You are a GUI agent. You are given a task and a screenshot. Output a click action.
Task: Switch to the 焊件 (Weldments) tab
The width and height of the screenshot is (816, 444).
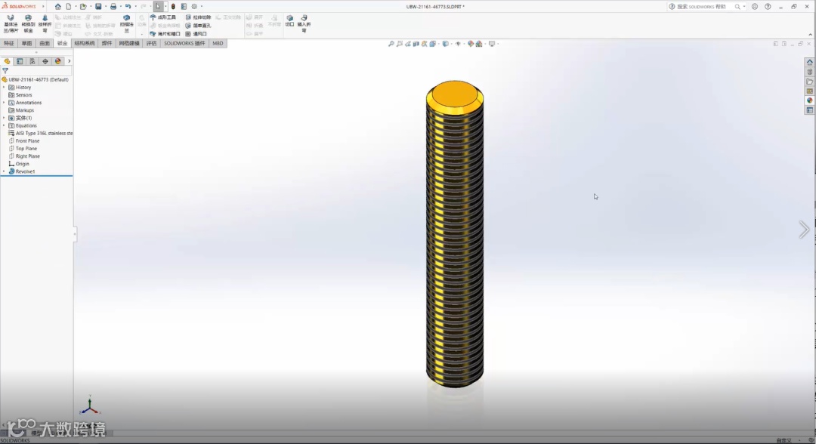(107, 44)
